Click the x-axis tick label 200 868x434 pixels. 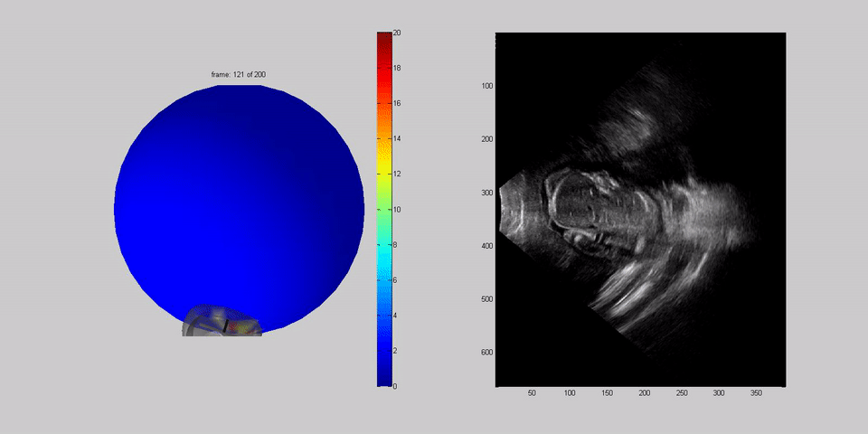[644, 393]
